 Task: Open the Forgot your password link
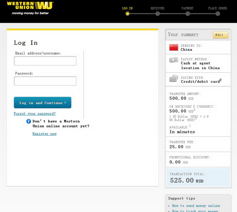35,114
